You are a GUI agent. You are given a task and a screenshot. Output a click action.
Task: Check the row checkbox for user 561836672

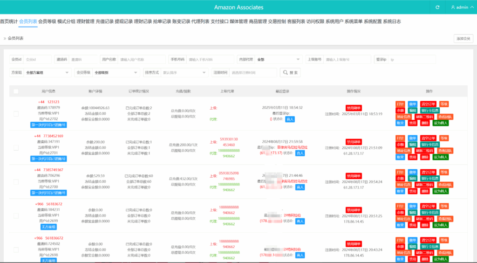pos(16,249)
